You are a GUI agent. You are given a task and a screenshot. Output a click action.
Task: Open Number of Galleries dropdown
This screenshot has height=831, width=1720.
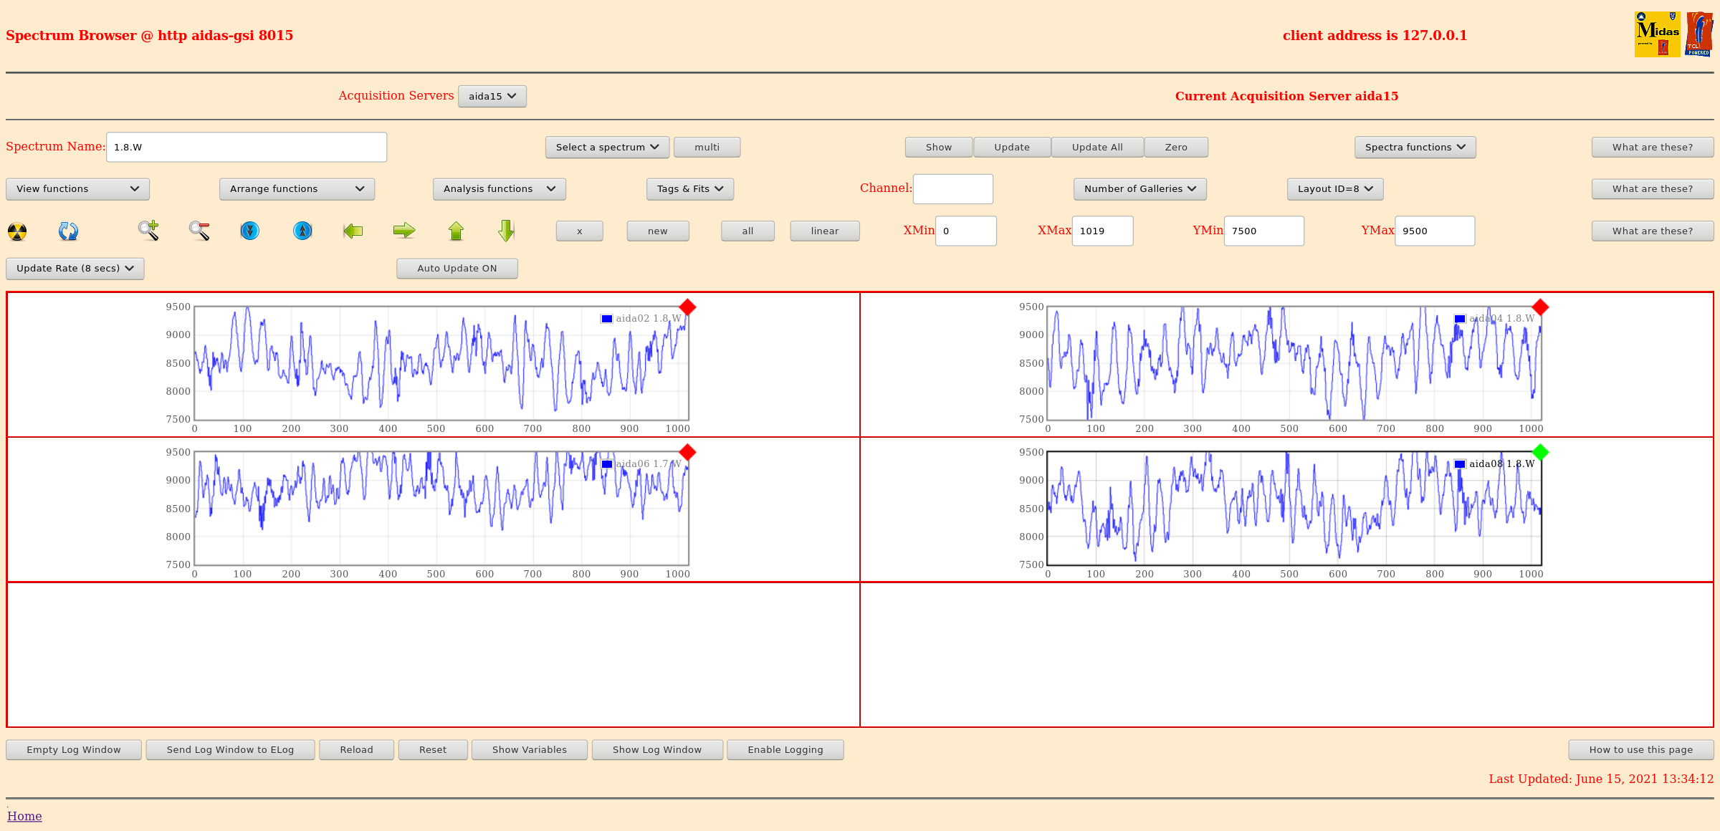tap(1140, 189)
